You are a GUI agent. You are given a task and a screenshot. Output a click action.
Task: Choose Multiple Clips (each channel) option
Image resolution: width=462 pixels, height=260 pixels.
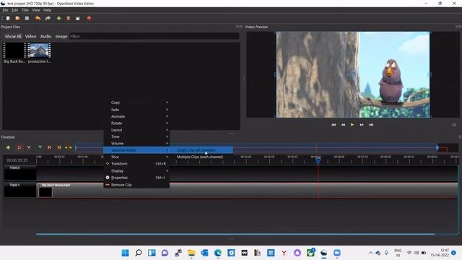point(201,157)
